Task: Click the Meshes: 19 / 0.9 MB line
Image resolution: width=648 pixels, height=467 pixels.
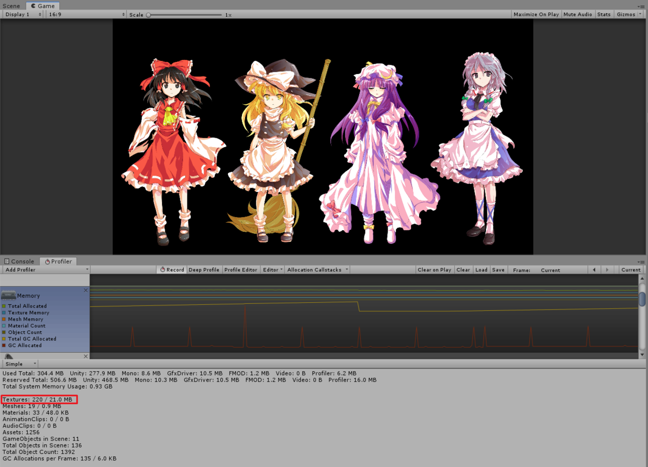Action: 32,406
